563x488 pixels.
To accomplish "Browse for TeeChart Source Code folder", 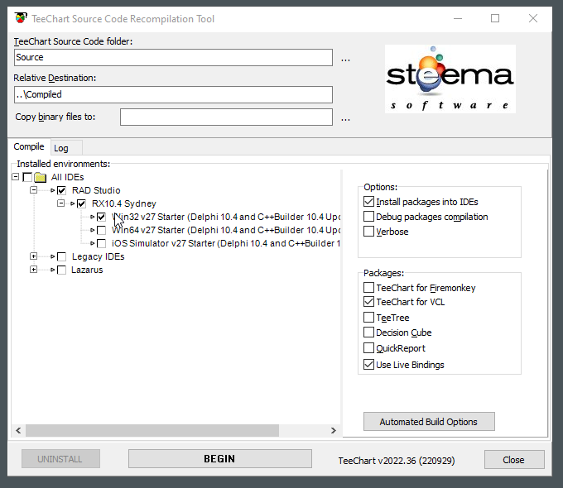I will click(x=345, y=59).
